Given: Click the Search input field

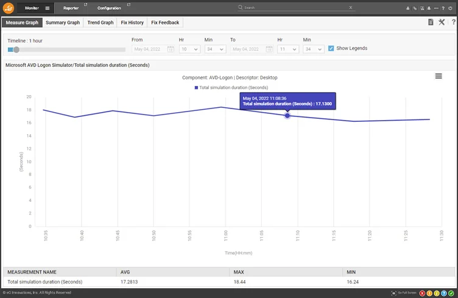Looking at the screenshot, I should pyautogui.click(x=295, y=7).
